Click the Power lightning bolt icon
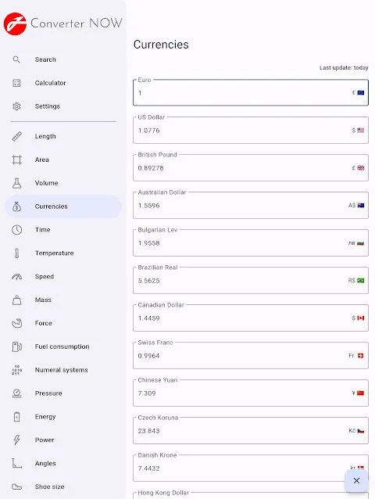The width and height of the screenshot is (375, 499). (17, 440)
